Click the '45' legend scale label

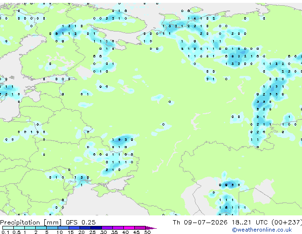[136, 232]
